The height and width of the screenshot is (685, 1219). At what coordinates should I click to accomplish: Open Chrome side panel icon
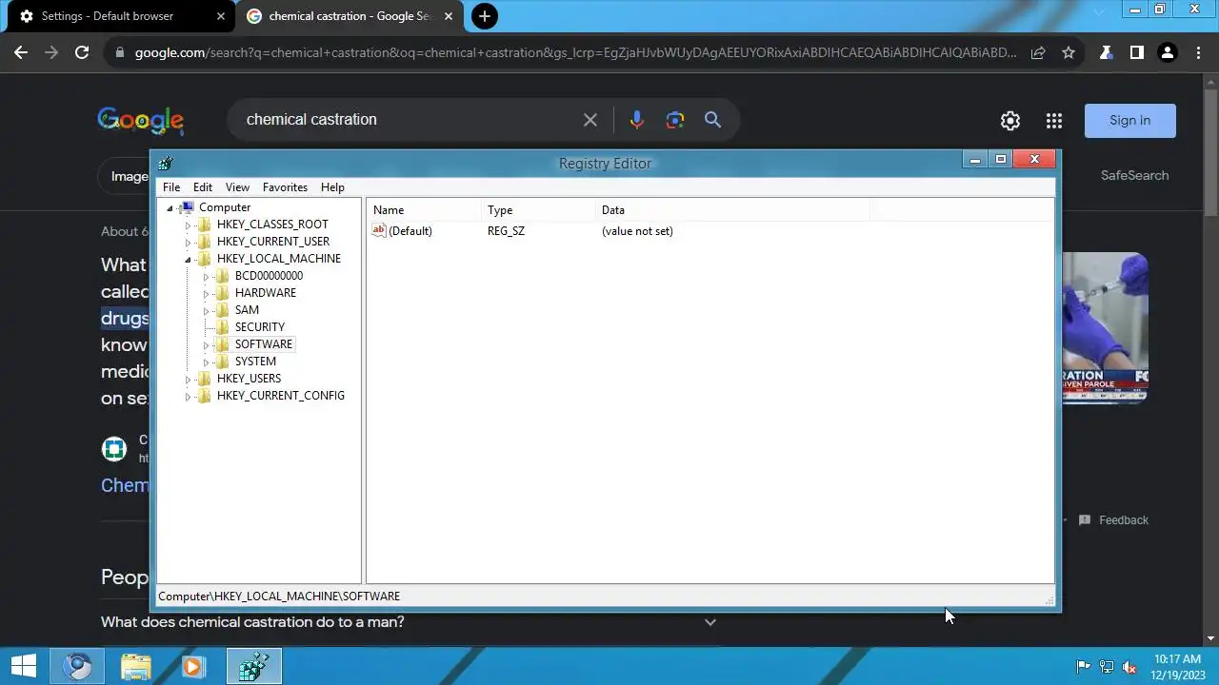tap(1136, 53)
